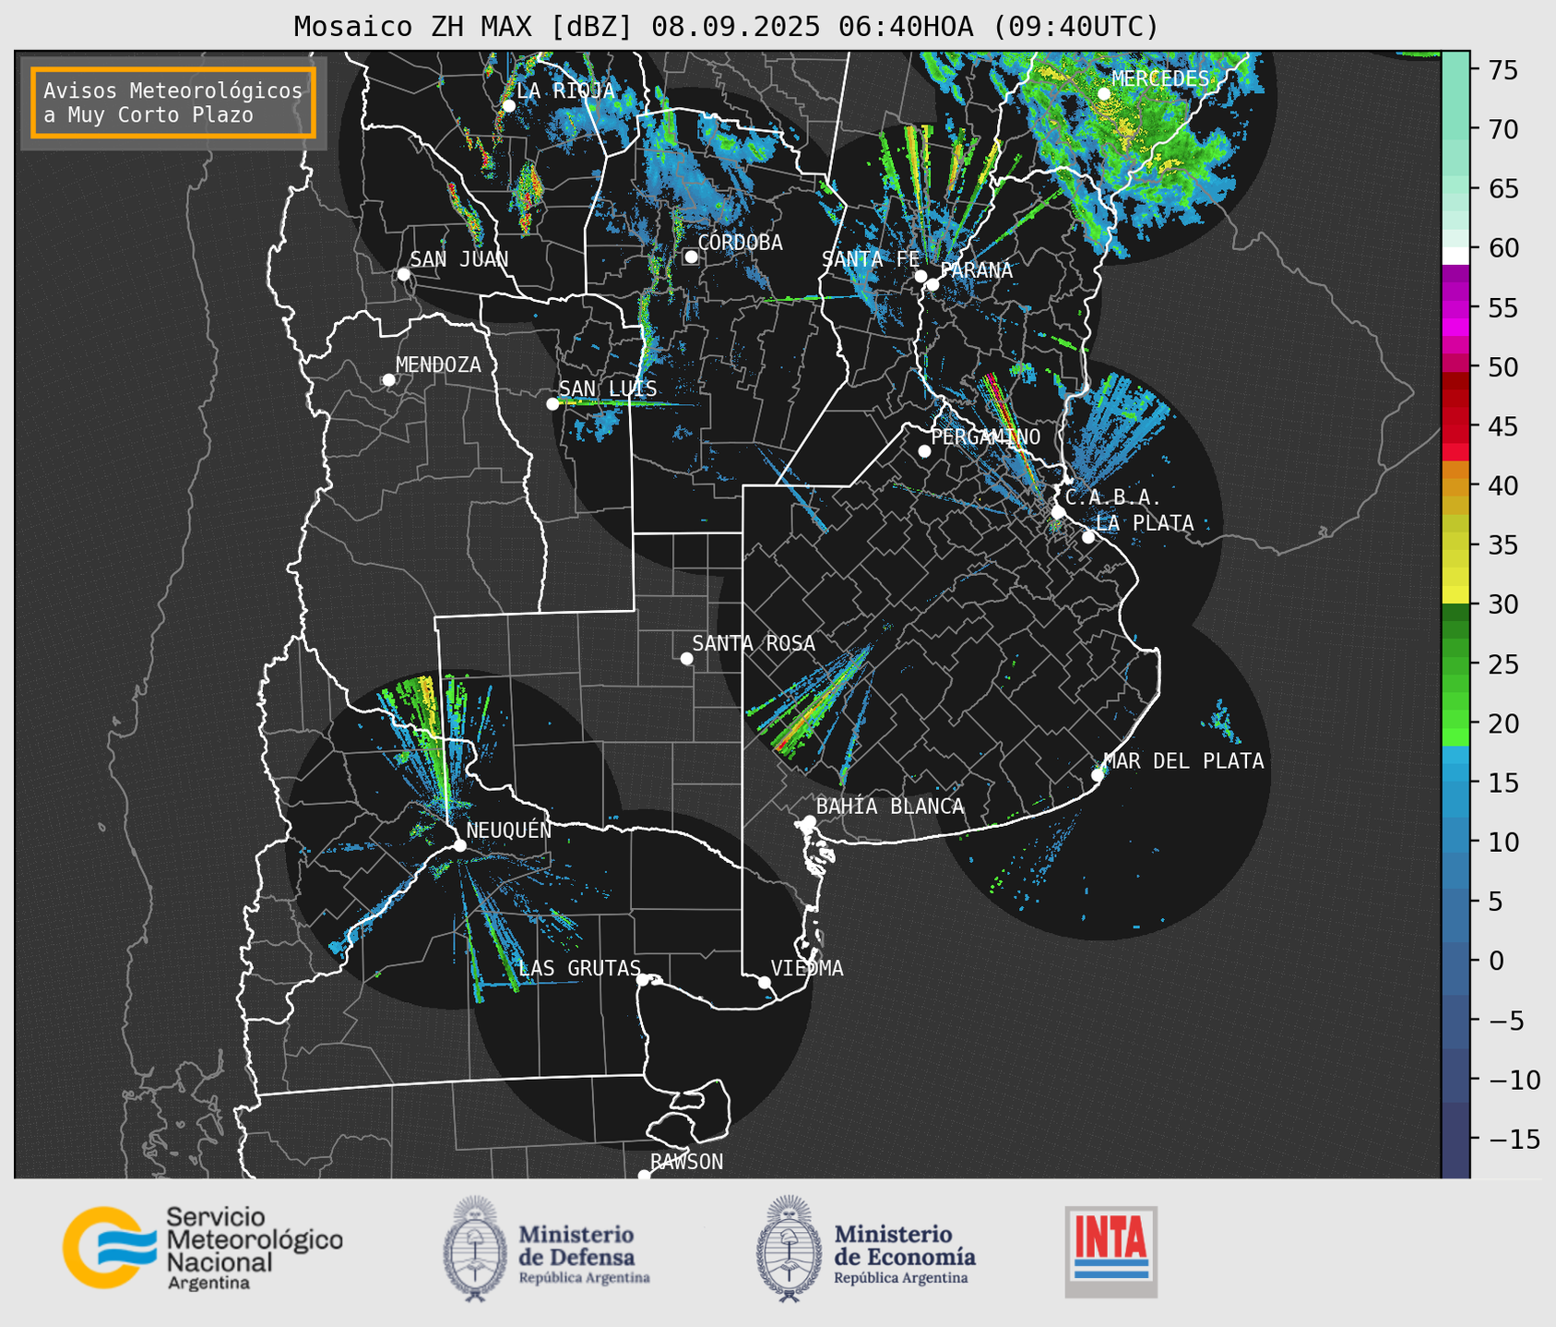Image resolution: width=1556 pixels, height=1327 pixels.
Task: Click the Las Grutas marker dot
Action: [x=643, y=980]
